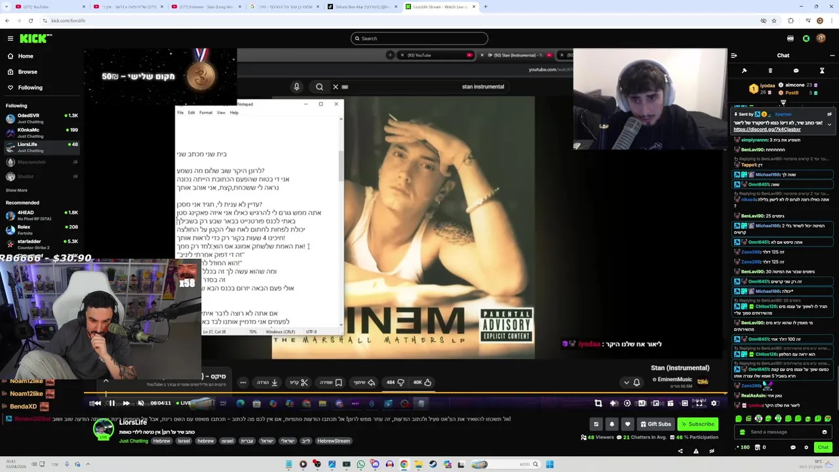Open emote picker in message field
Image resolution: width=839 pixels, height=472 pixels.
[x=825, y=432]
